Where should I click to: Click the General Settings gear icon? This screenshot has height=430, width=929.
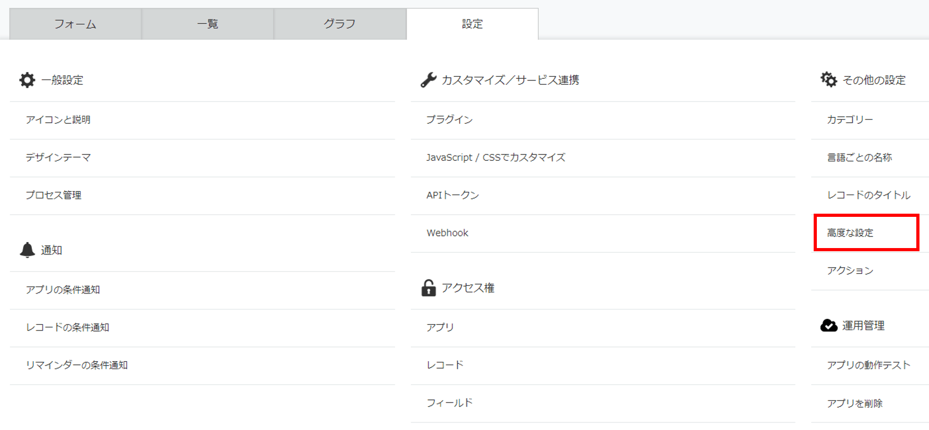pos(27,80)
